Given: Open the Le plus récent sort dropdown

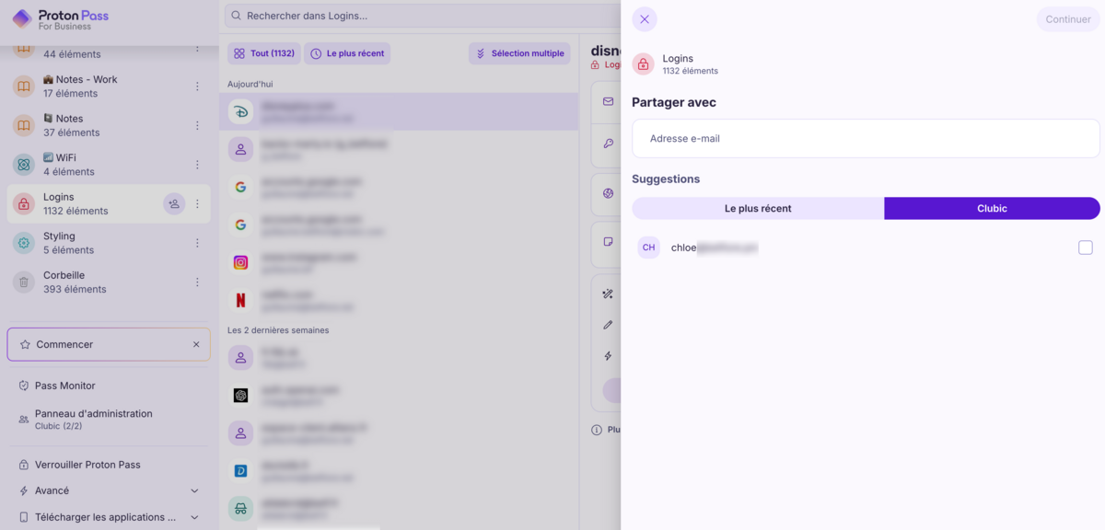Looking at the screenshot, I should point(347,53).
